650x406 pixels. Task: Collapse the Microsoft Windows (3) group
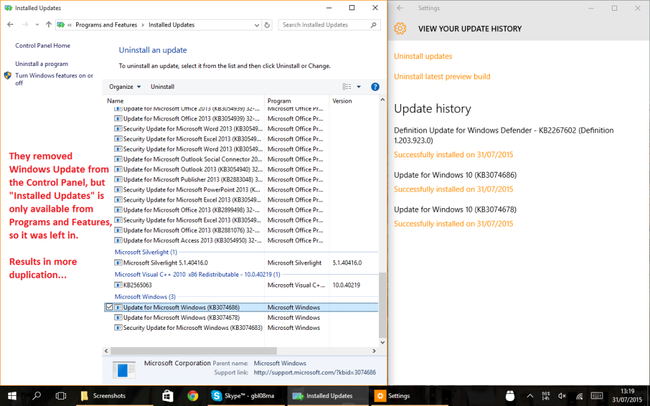(x=145, y=297)
